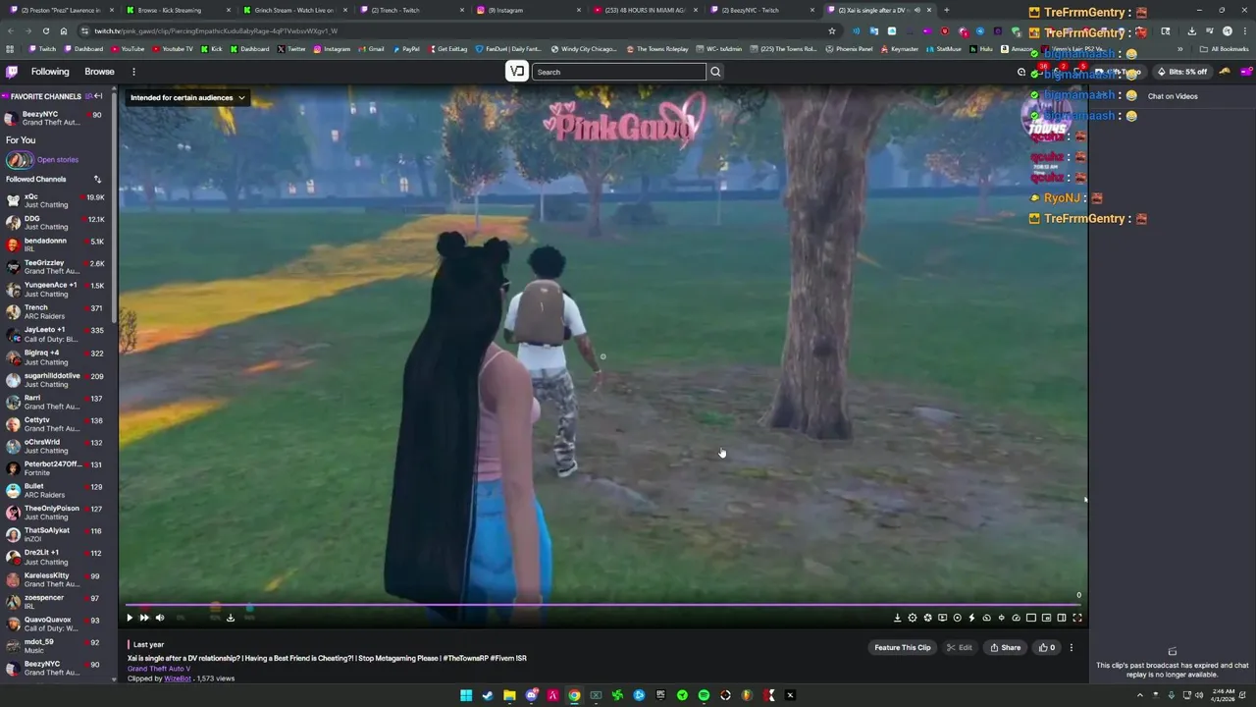Click the download icon in right player controls
Viewport: 1256px width, 707px height.
pos(897,618)
